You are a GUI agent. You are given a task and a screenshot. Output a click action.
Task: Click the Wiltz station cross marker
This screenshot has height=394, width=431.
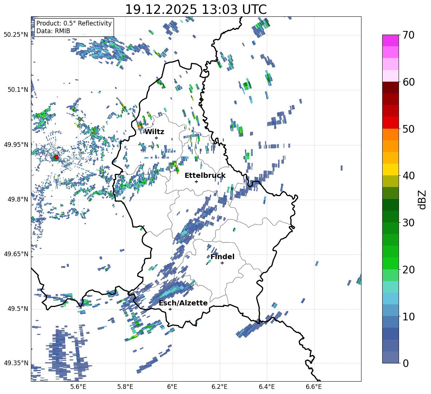tap(156, 138)
